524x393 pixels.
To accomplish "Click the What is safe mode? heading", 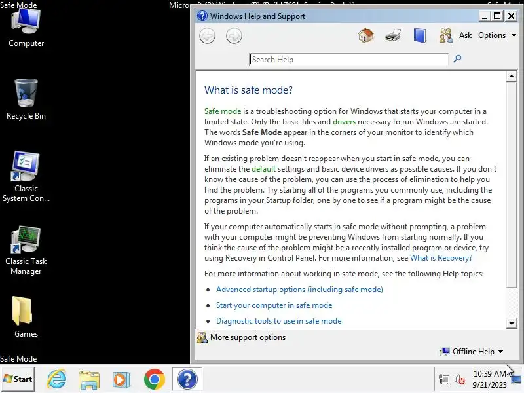I will (x=248, y=90).
